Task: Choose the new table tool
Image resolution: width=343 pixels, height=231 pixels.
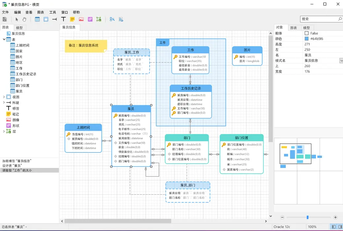Action: 37,19
